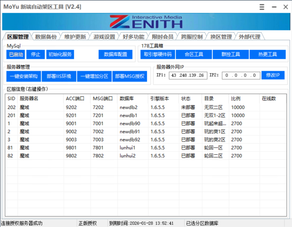This screenshot has height=227, width=292.
Task: Switch to the 跨服控制 tab
Action: point(190,36)
